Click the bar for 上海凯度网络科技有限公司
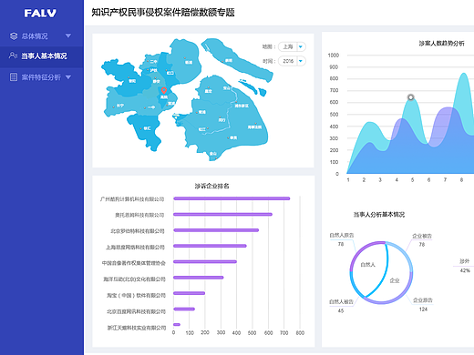 [210, 246]
